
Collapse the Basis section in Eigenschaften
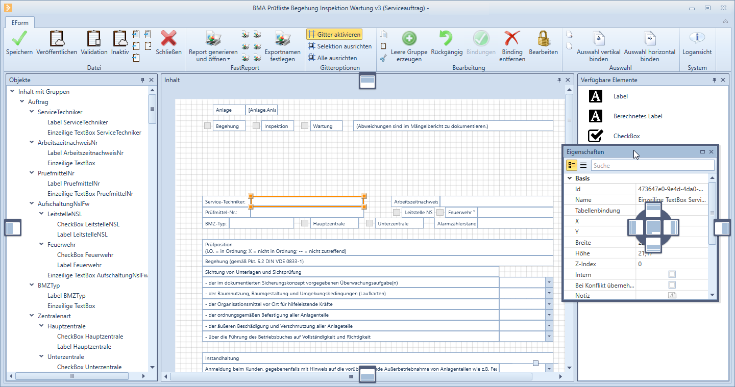570,178
